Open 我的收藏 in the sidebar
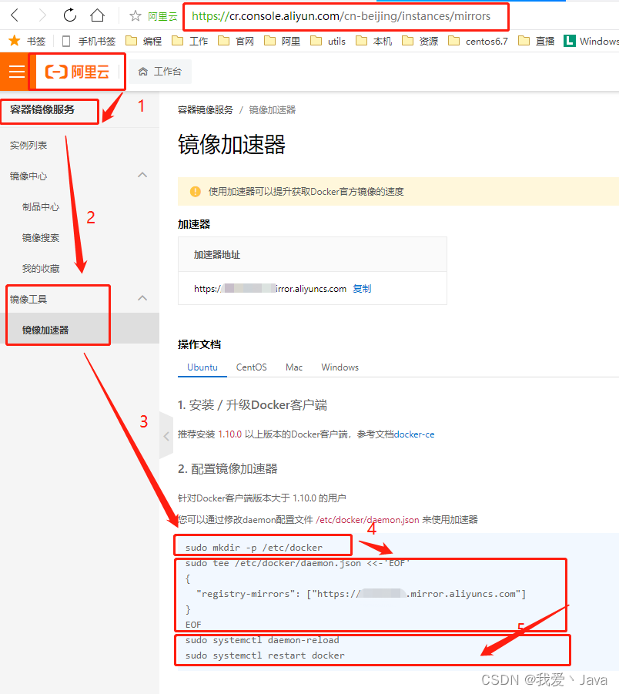The width and height of the screenshot is (619, 694). coord(41,268)
